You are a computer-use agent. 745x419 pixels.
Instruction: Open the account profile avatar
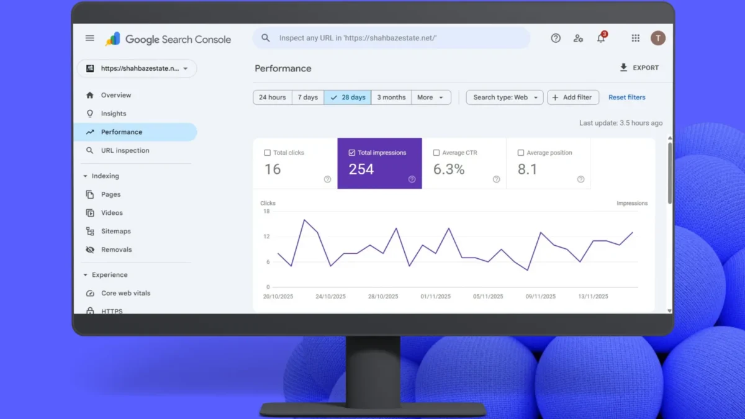(658, 38)
